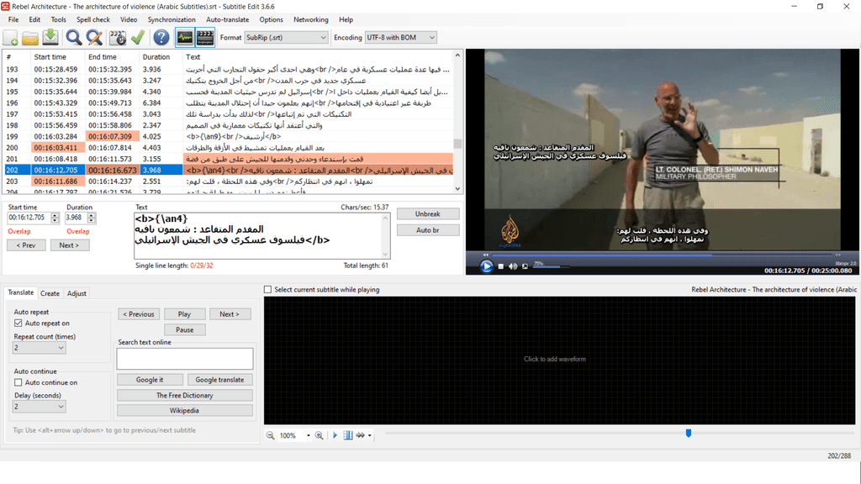Expand the Repeat count dropdown
This screenshot has width=861, height=484.
click(x=39, y=347)
